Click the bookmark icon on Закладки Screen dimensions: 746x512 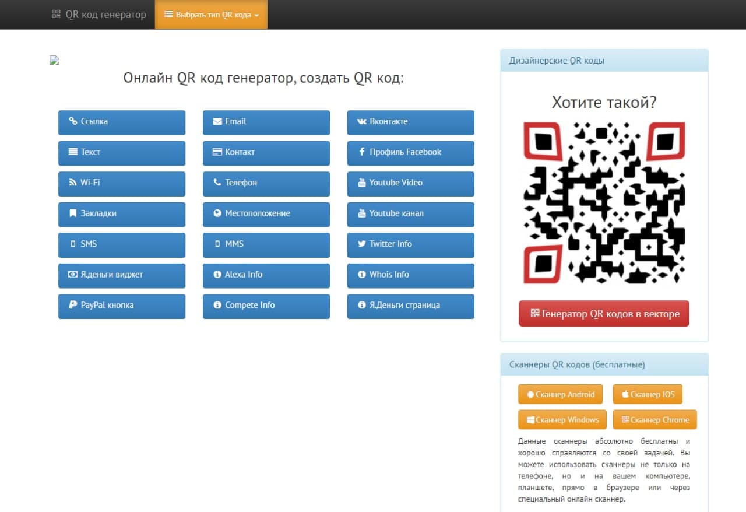pos(73,213)
